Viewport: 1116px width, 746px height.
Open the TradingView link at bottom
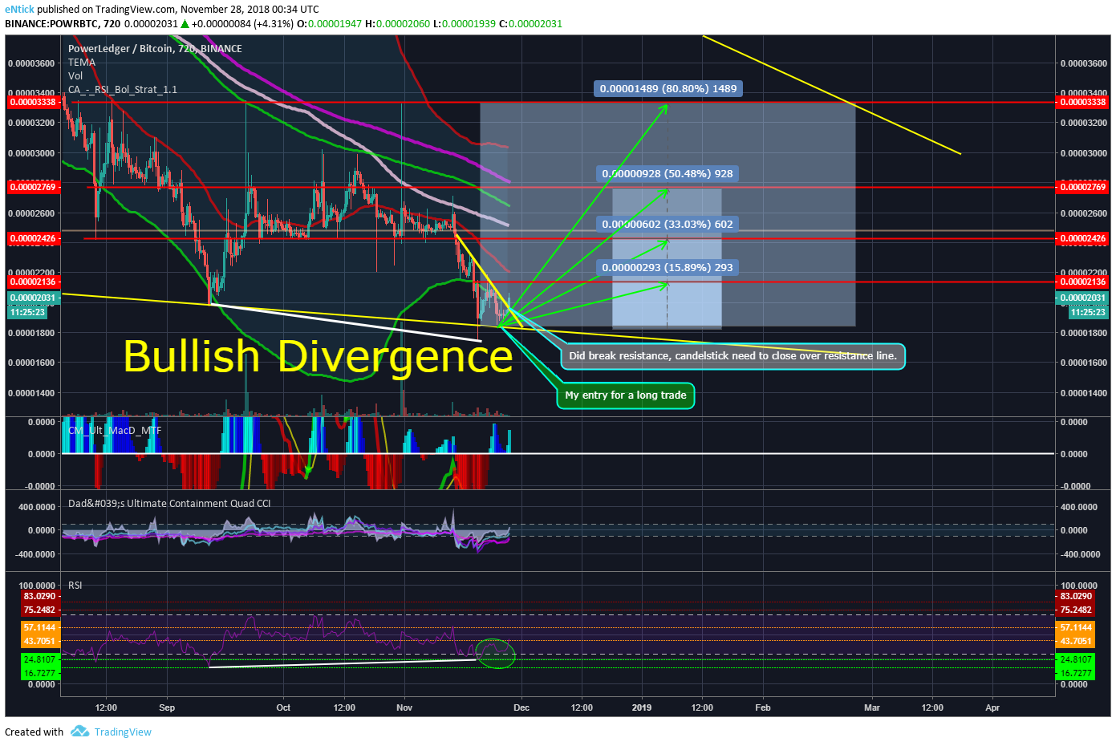click(123, 732)
